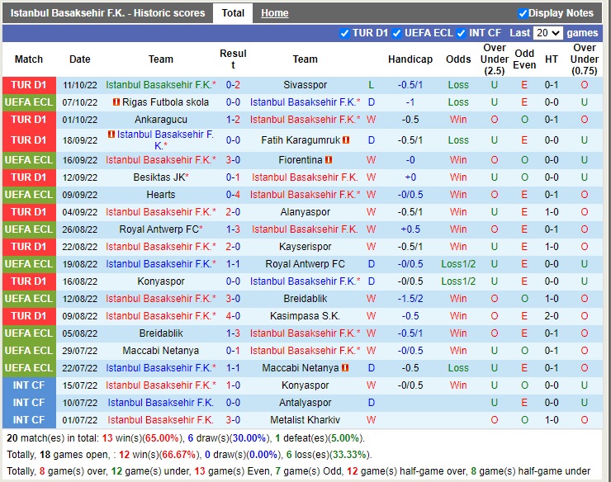Select INT CF league label dated 01/07/22

pyautogui.click(x=29, y=419)
